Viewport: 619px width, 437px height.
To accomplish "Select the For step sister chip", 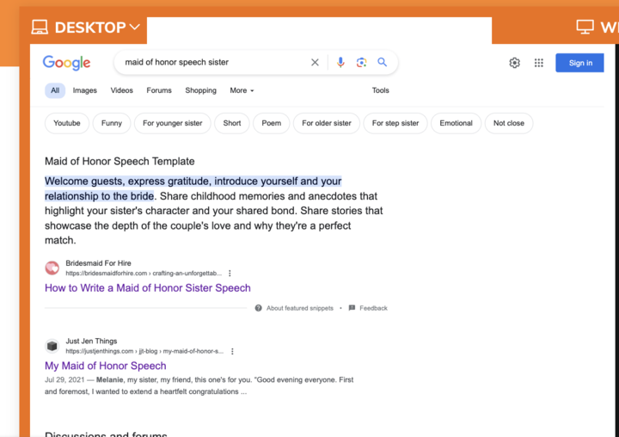I will (395, 123).
